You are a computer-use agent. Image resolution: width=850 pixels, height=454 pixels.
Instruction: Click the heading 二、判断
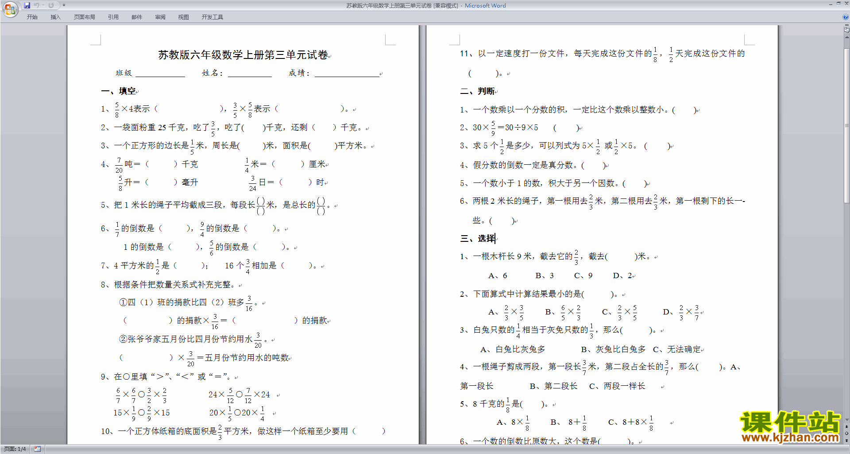point(478,91)
